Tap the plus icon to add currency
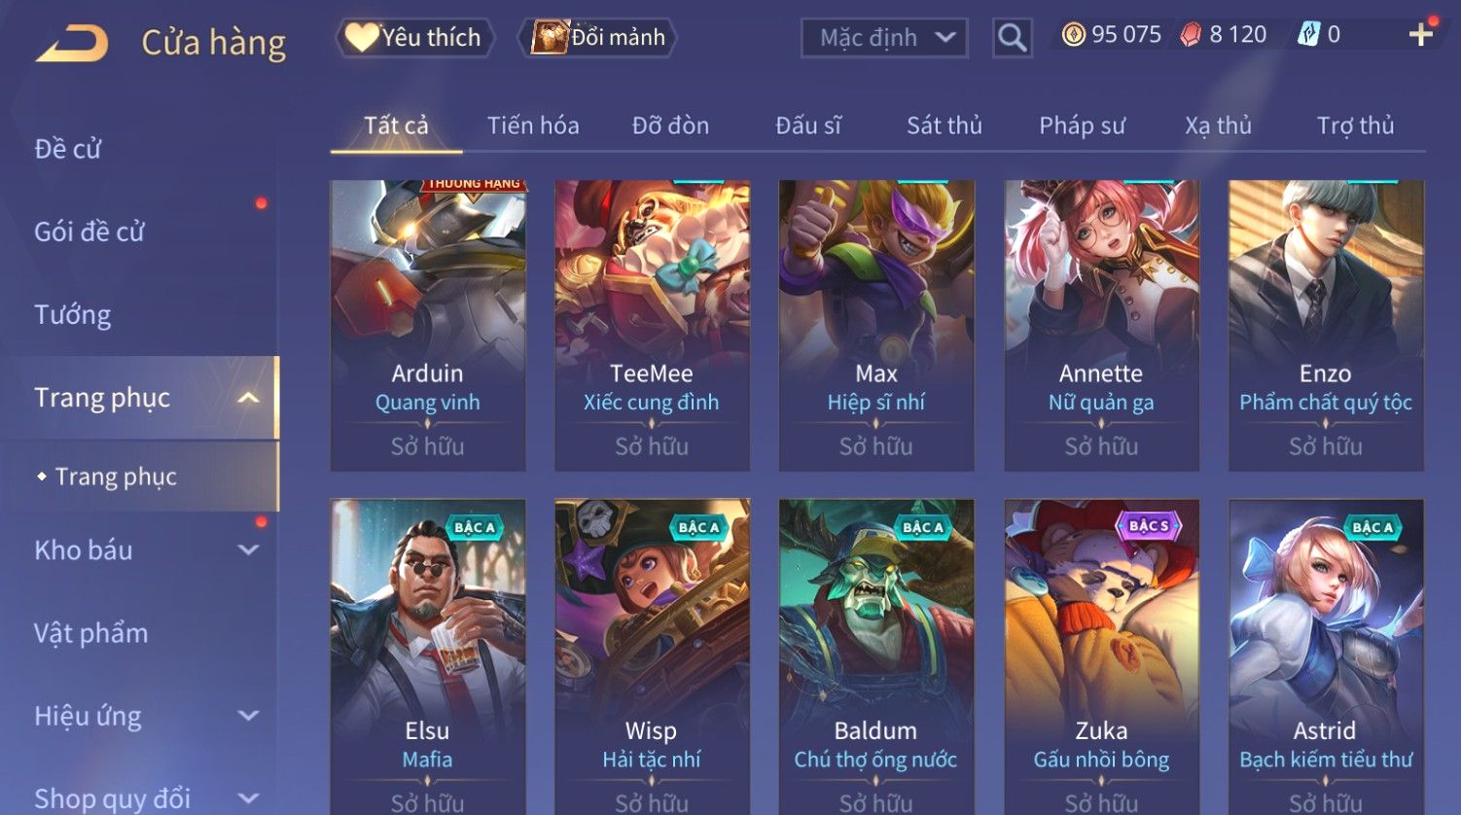Viewport: 1461px width, 815px height. (1421, 35)
